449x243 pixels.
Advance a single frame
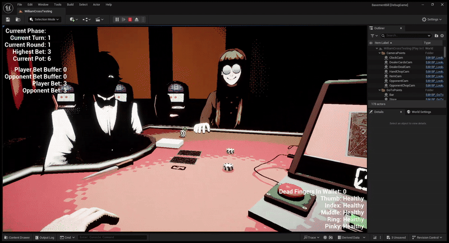pos(123,20)
